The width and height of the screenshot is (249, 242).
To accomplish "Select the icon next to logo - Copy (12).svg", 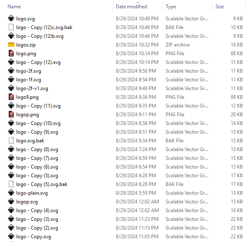I will (x=11, y=62).
